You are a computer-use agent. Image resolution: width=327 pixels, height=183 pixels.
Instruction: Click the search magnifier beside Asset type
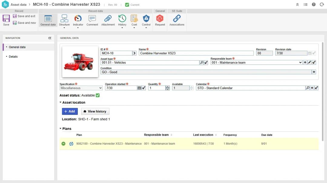202,63
